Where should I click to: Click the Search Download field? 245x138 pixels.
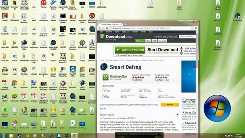pyautogui.click(x=187, y=37)
